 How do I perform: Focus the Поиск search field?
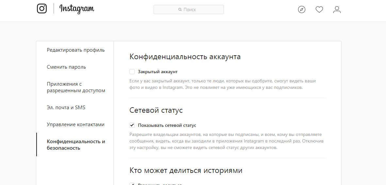[189, 9]
